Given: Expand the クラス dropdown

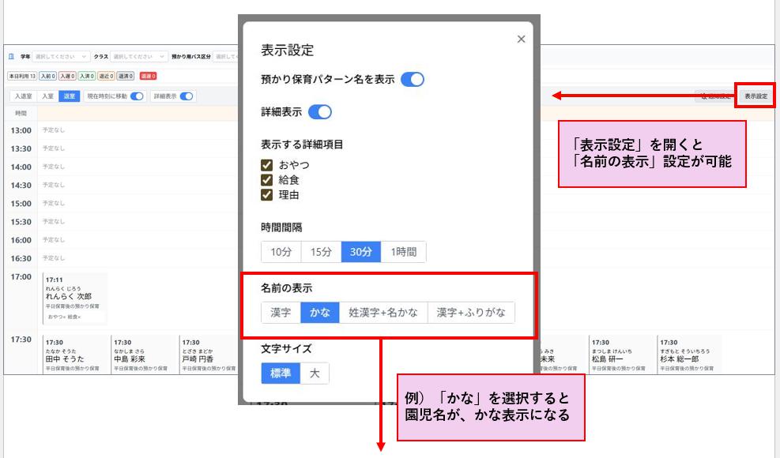Looking at the screenshot, I should coord(138,57).
